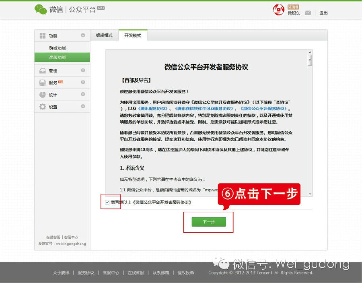Open the 《腾讯微信软件许可及服务协议》 link
The height and width of the screenshot is (283, 362).
(204, 109)
